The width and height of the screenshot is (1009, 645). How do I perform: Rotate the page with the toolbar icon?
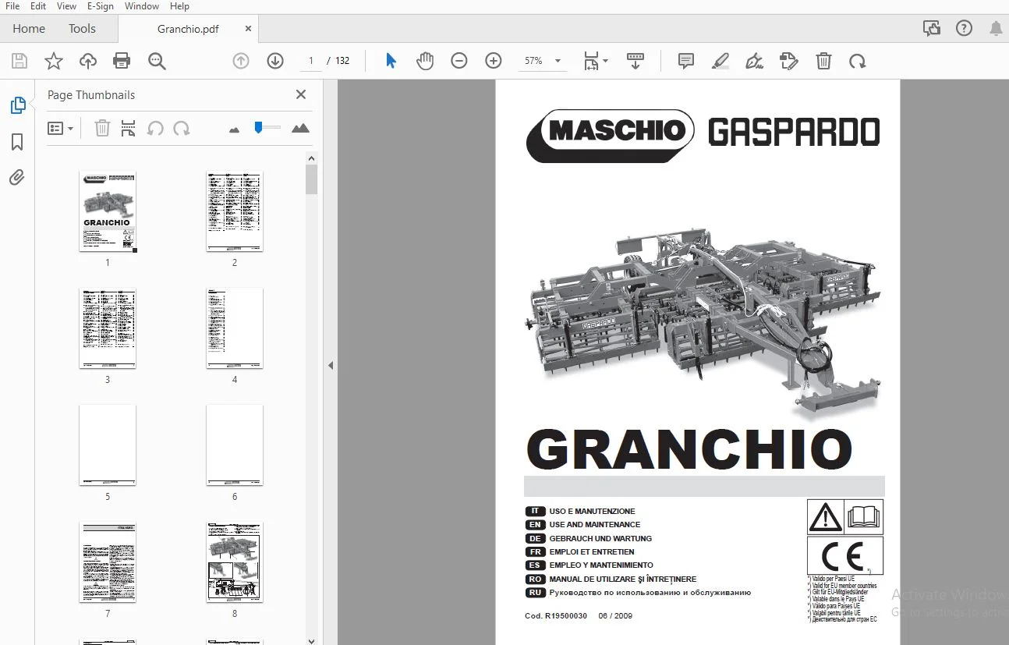coord(858,61)
